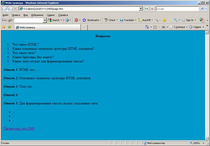
Task: Click the vertical scrollbar down arrow
Action: pyautogui.click(x=207, y=138)
